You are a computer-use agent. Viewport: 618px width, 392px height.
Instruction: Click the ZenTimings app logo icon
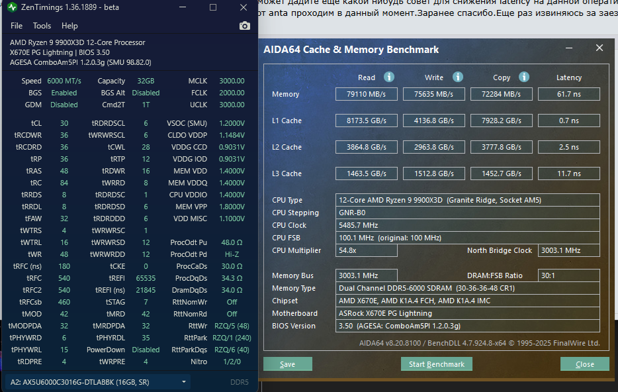12,7
